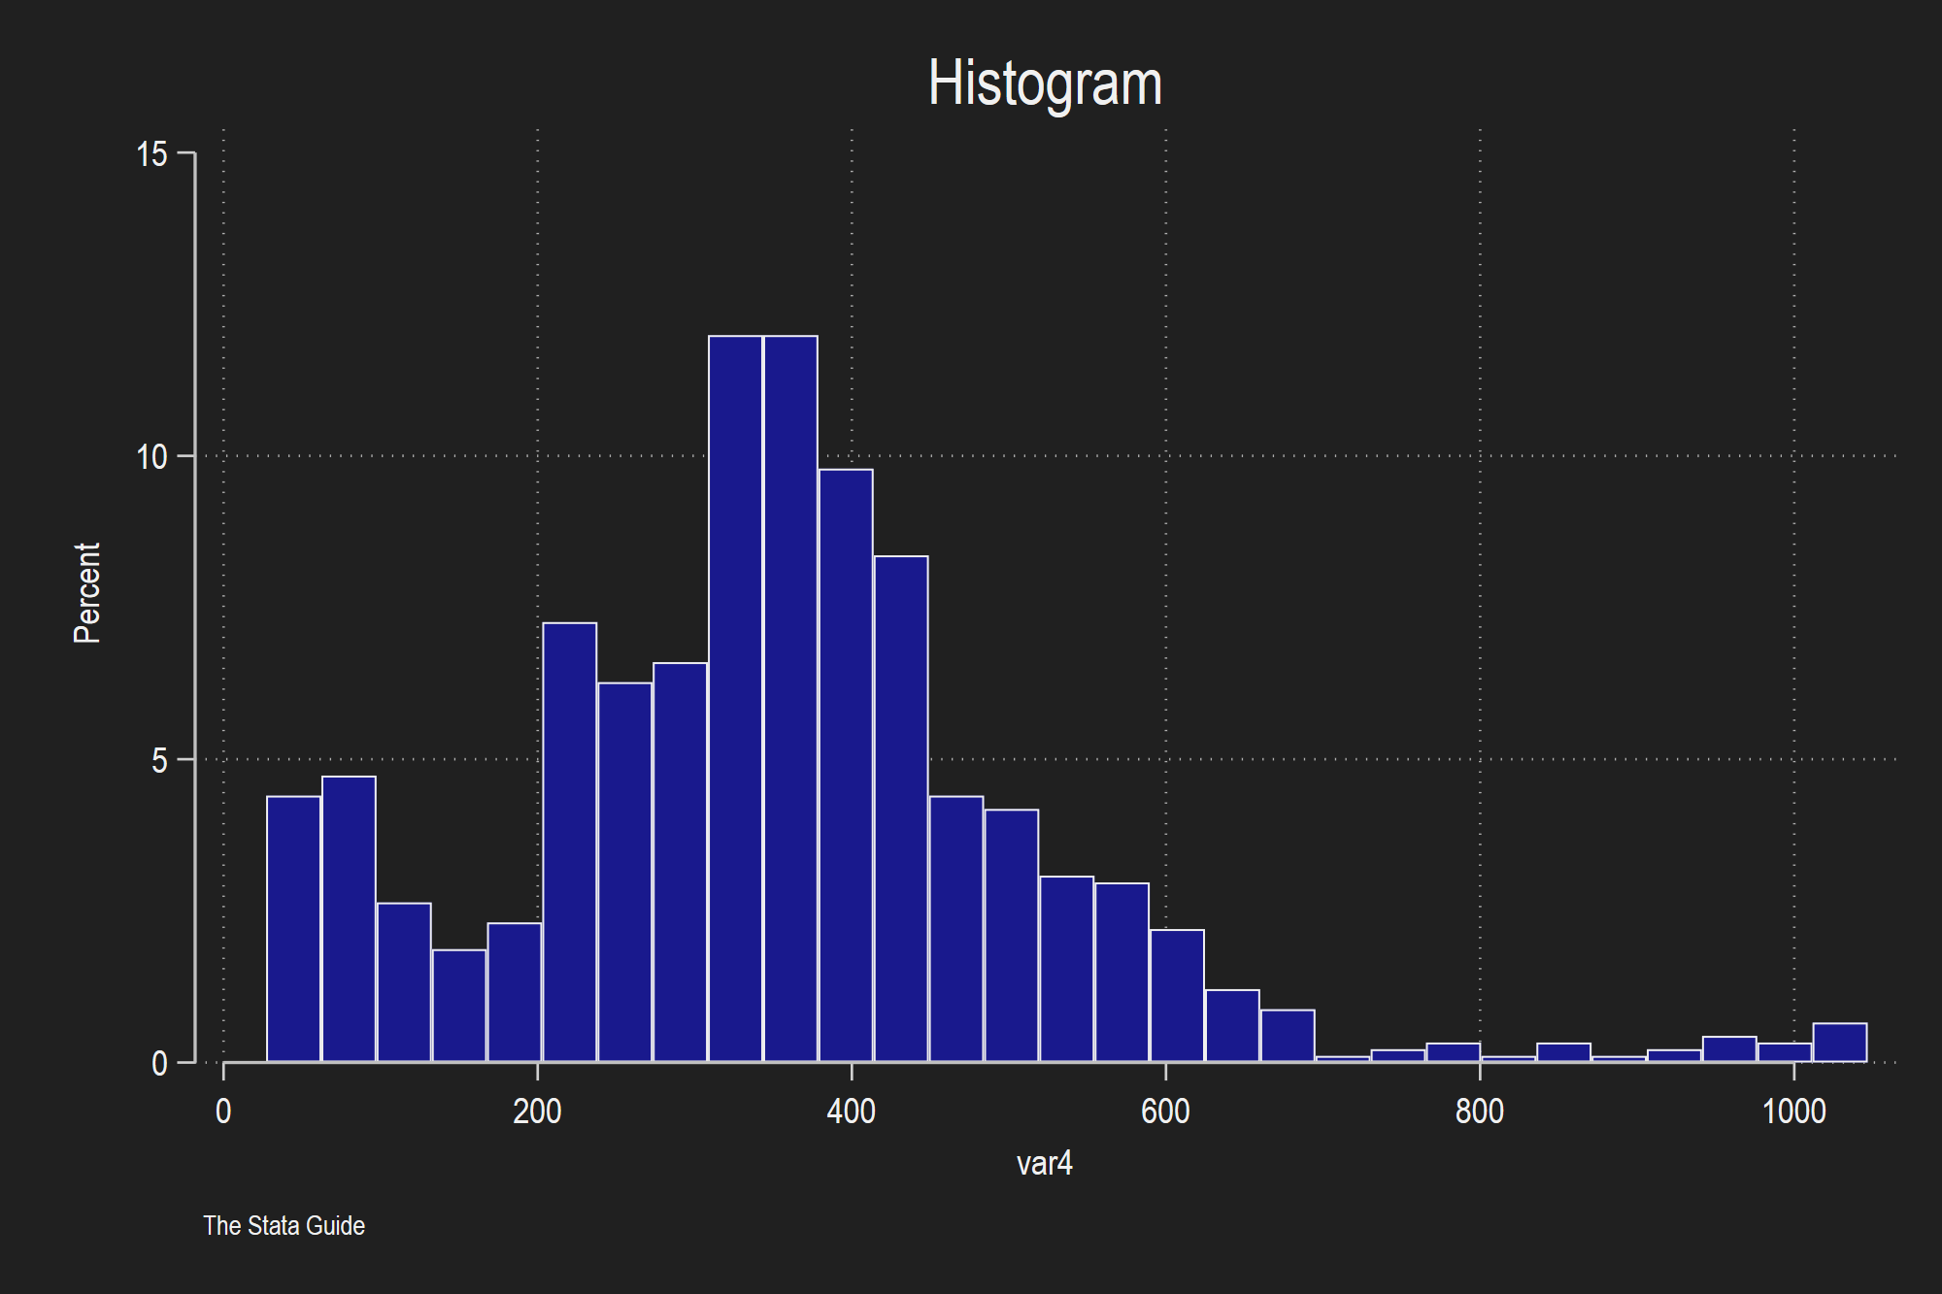Viewport: 1942px width, 1294px height.
Task: Click the 5 tick label on y-axis
Action: click(159, 761)
